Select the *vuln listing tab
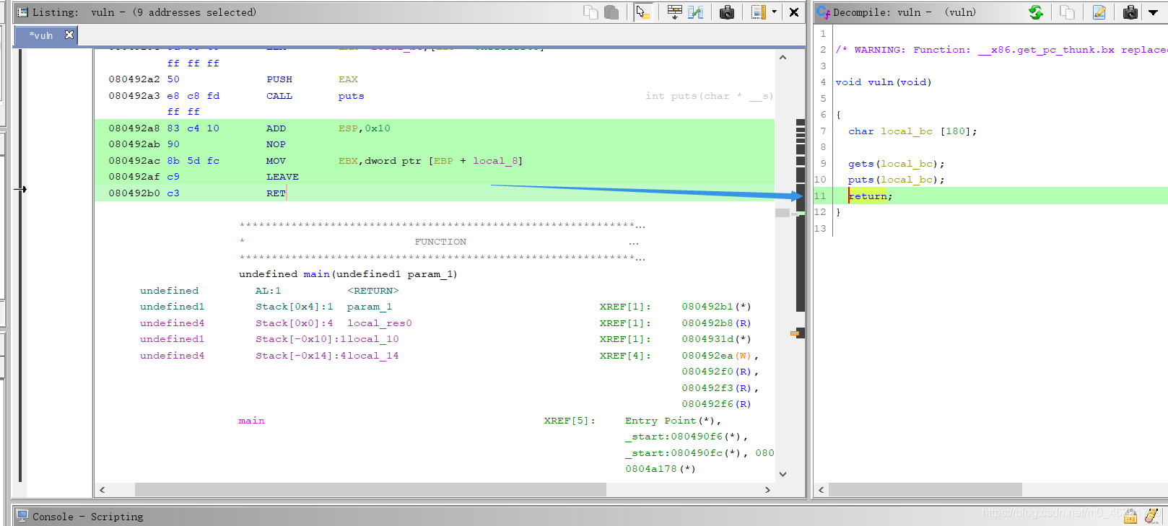Image resolution: width=1168 pixels, height=526 pixels. (41, 35)
